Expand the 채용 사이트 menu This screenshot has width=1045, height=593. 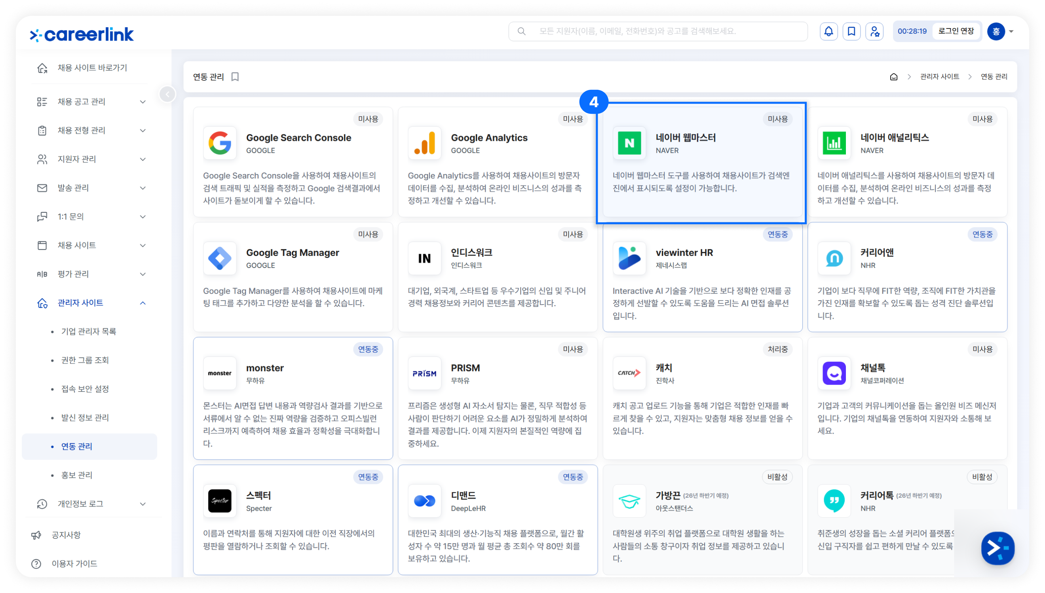click(143, 246)
